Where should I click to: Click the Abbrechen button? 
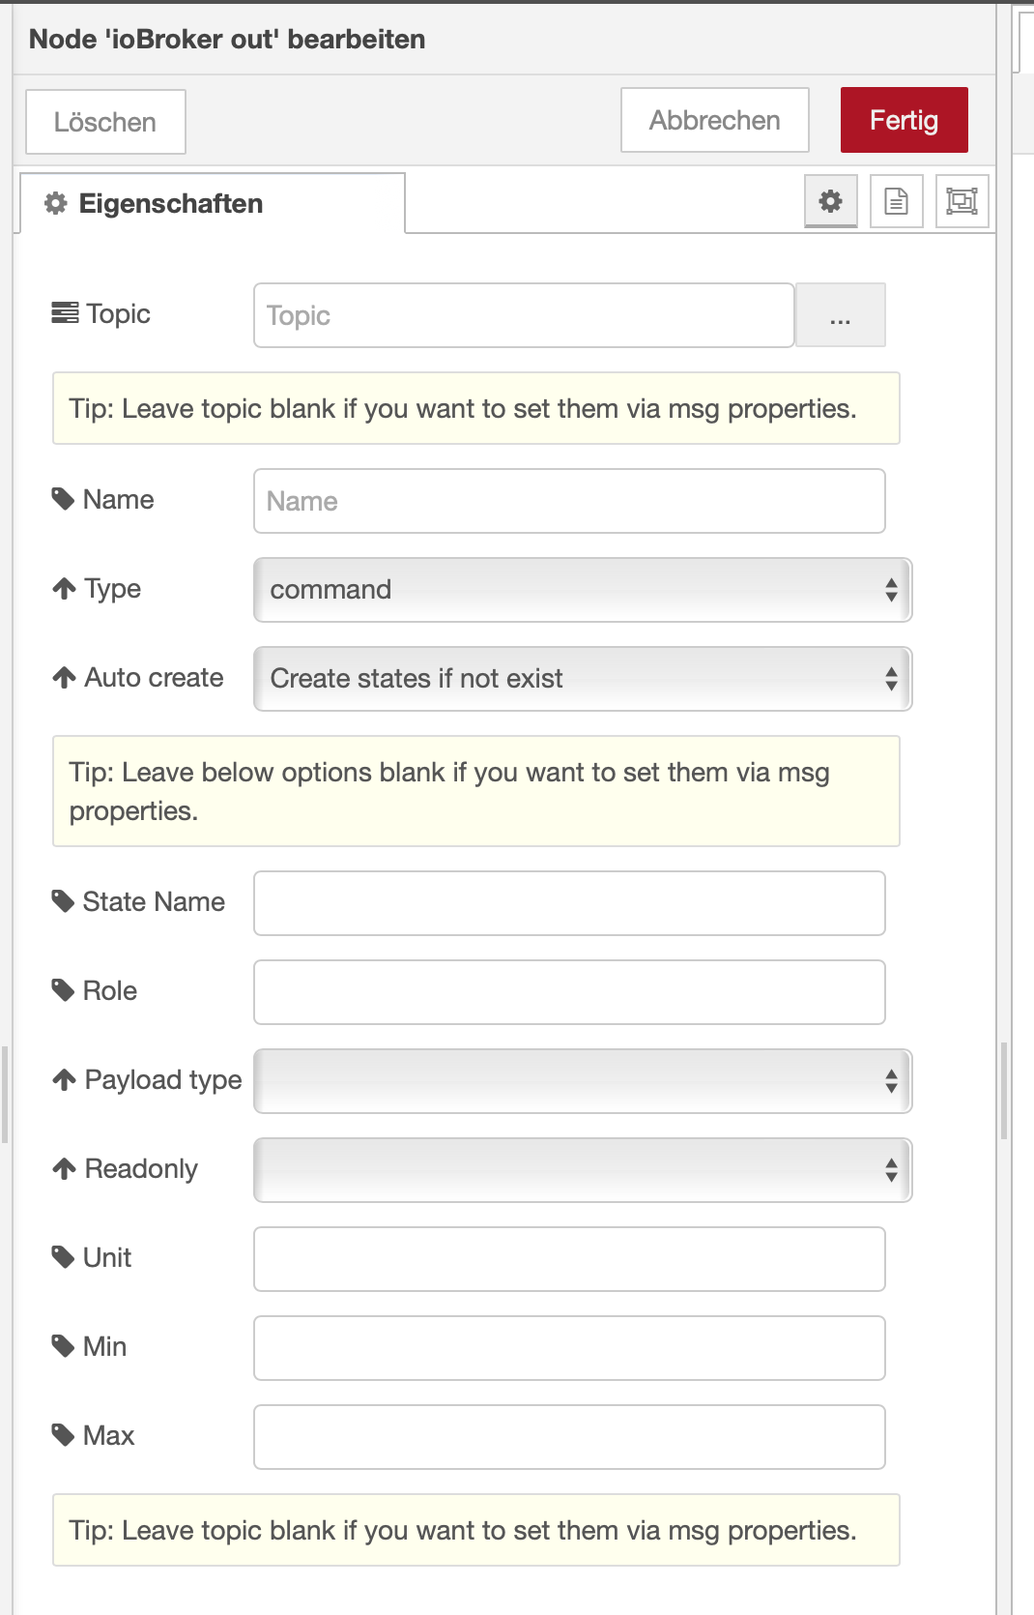coord(714,121)
